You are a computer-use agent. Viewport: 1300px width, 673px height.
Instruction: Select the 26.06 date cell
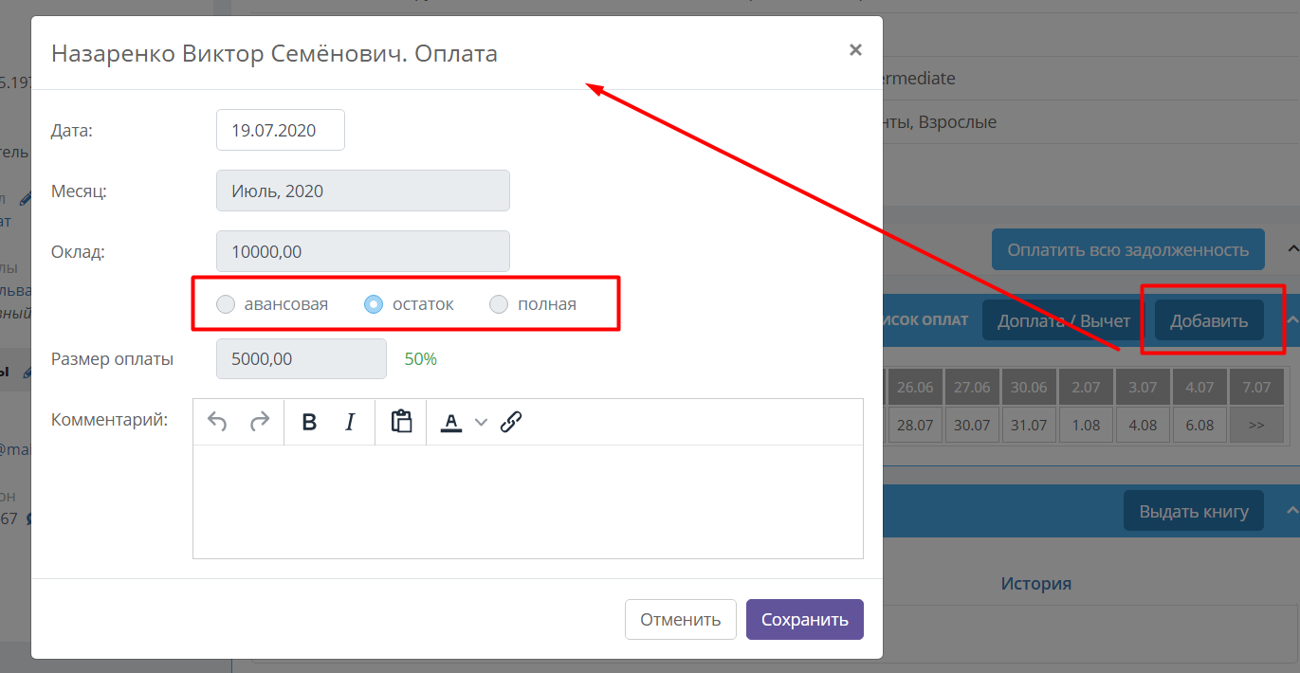[915, 387]
